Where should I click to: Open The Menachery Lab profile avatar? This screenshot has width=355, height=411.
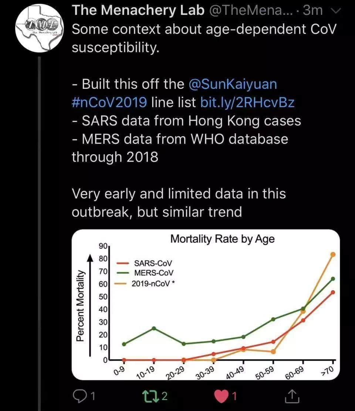pos(40,28)
